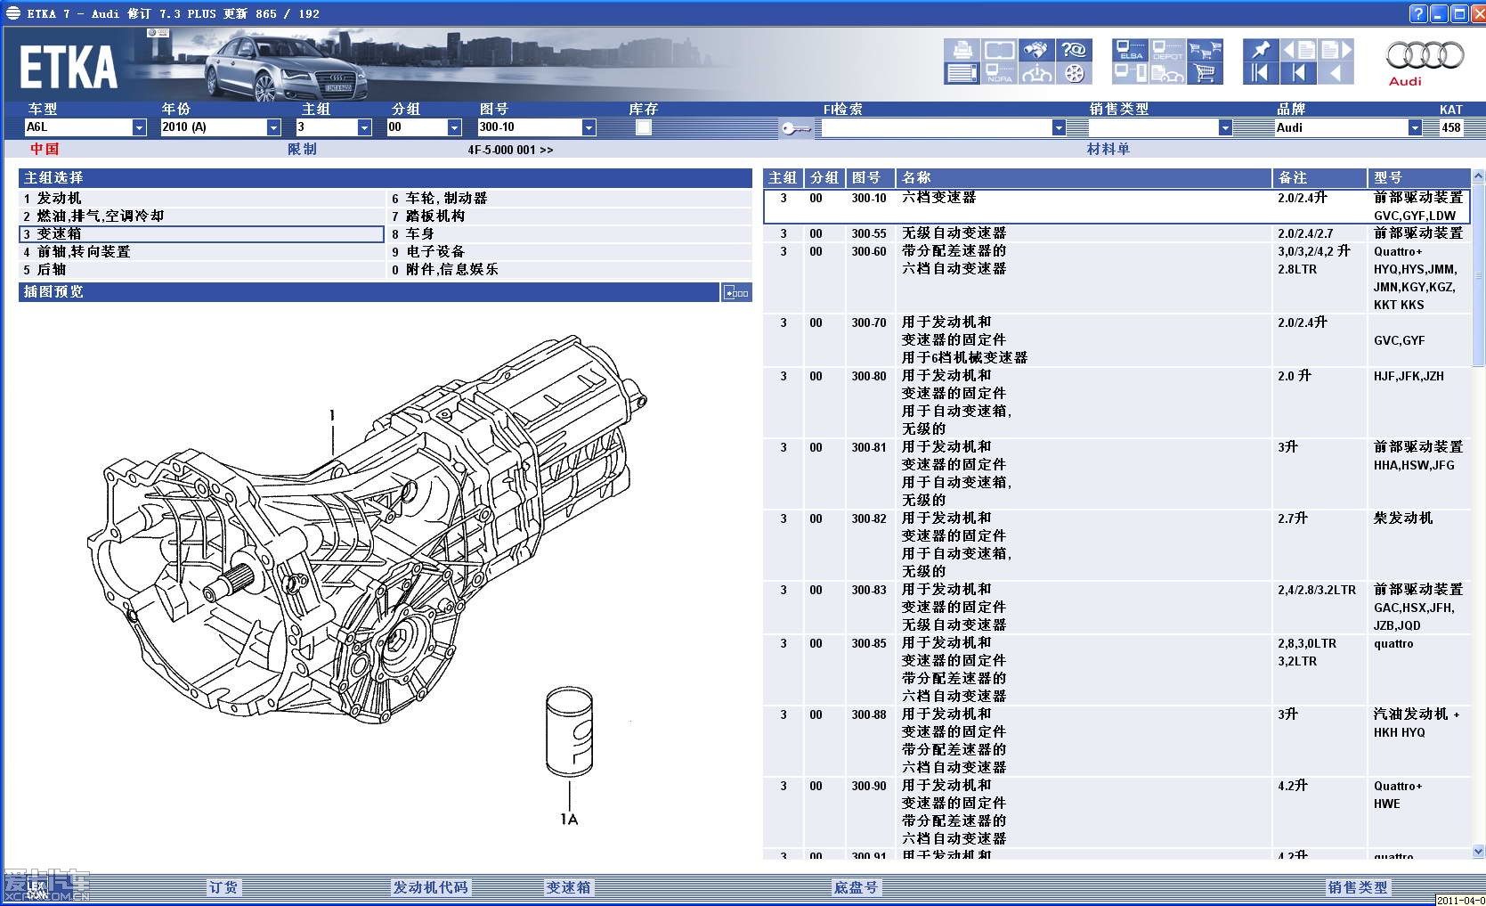The height and width of the screenshot is (906, 1486).
Task: Click the ETKA application icon in title bar
Action: pyautogui.click(x=12, y=13)
